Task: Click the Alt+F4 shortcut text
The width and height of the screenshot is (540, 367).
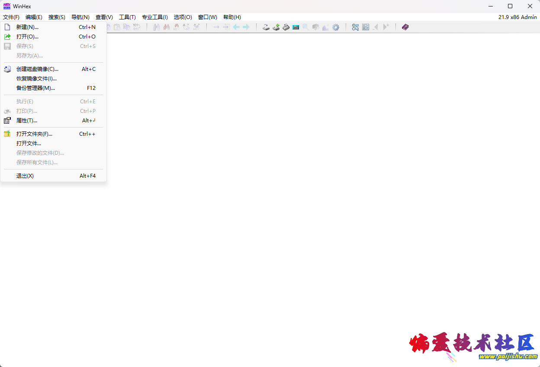Action: [87, 176]
